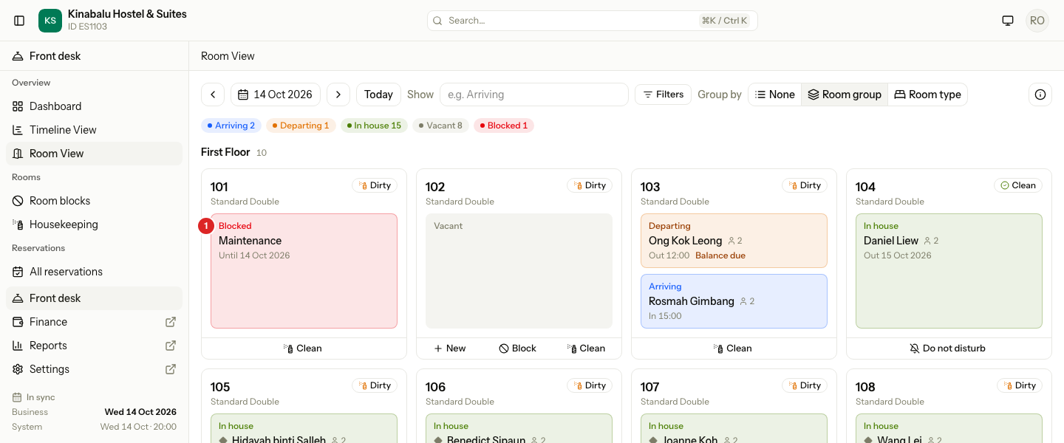
Task: Group rooms by Room type
Action: [927, 95]
